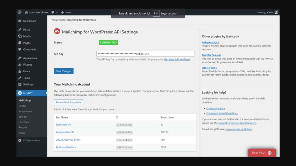Open the Integrations submenu item

click(25, 112)
